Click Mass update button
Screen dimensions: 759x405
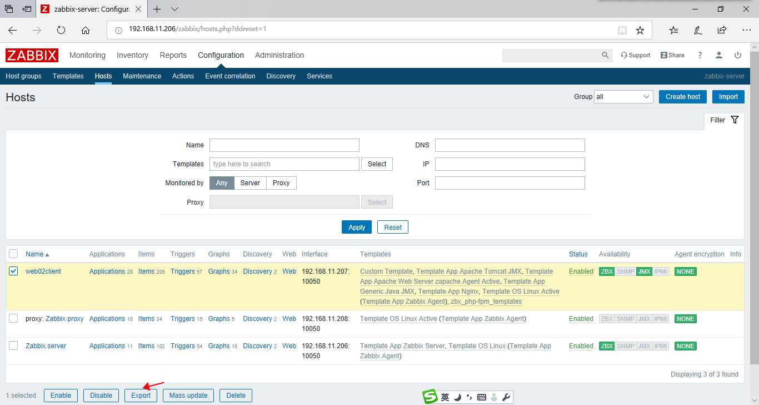tap(188, 396)
